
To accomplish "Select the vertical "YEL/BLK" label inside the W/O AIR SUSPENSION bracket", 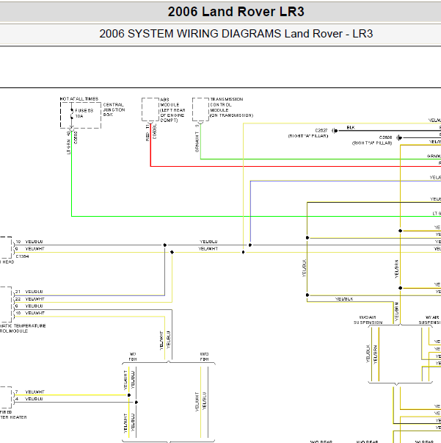I will pyautogui.click(x=368, y=353).
